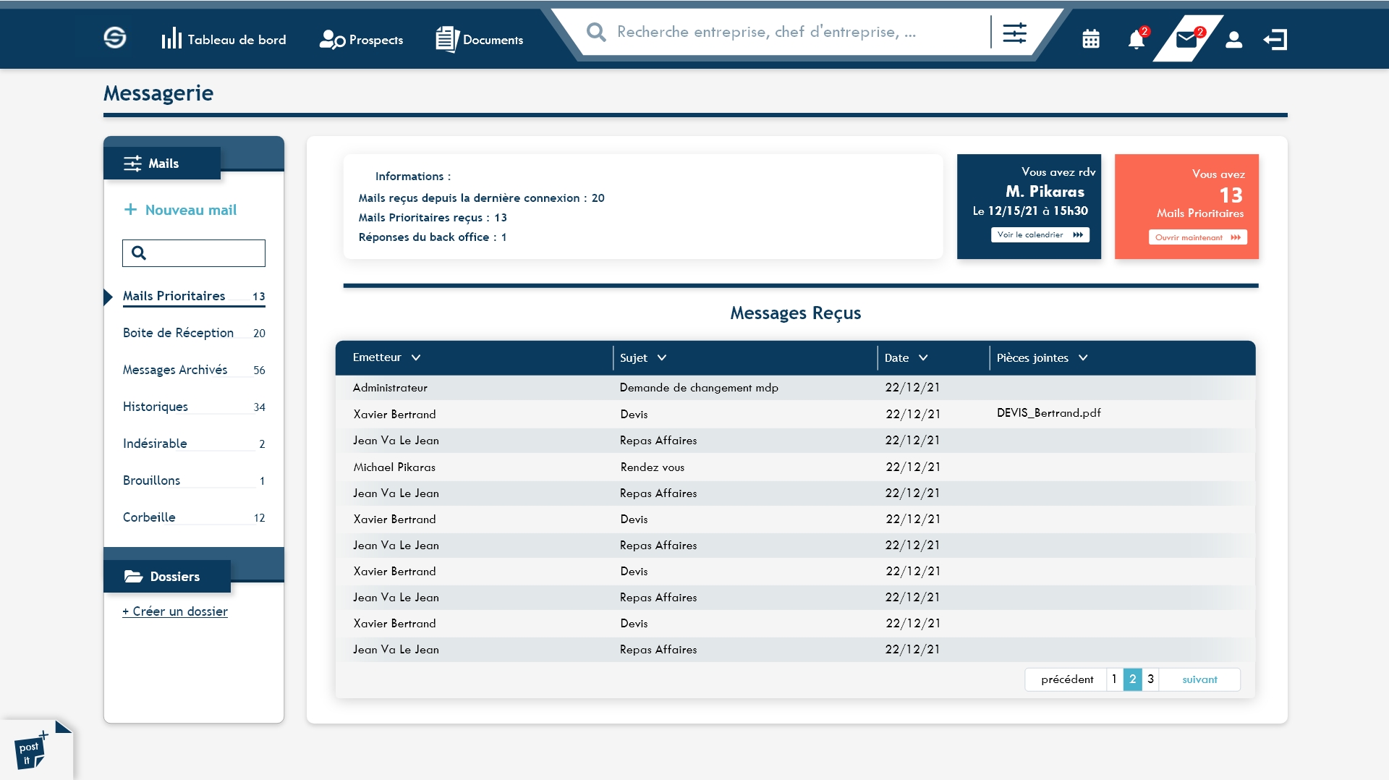Screen dimensions: 1389x780
Task: Click the Tableau de bord label
Action: pyautogui.click(x=237, y=40)
